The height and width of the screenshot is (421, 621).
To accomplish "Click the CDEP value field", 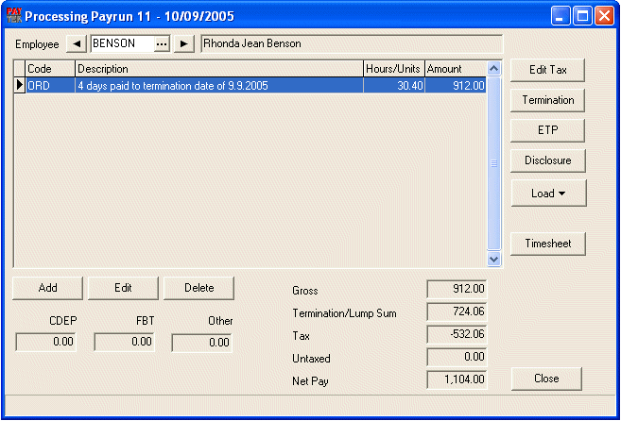I will click(45, 343).
